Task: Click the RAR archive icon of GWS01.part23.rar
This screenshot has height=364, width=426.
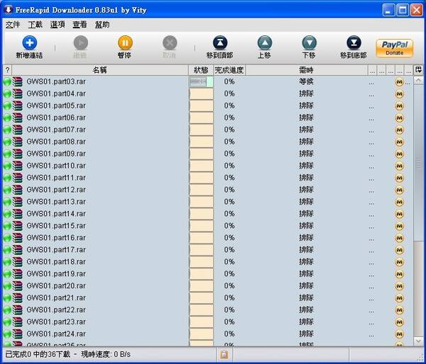Action: click(x=17, y=322)
